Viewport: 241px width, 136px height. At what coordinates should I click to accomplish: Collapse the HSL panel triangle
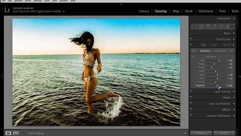233,45
